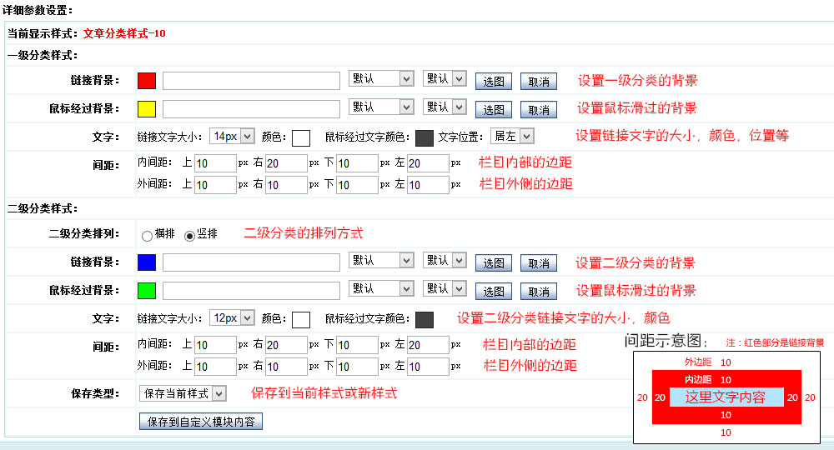The width and height of the screenshot is (834, 450).
Task: Select the 竖排 radio option
Action: pyautogui.click(x=189, y=236)
